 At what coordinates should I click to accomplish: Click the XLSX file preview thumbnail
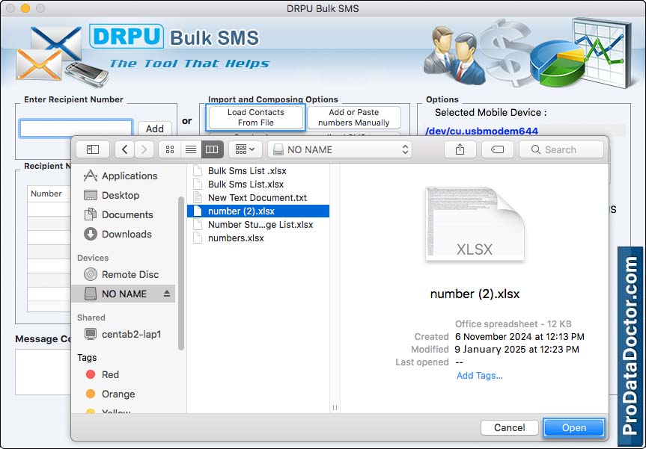click(x=474, y=224)
